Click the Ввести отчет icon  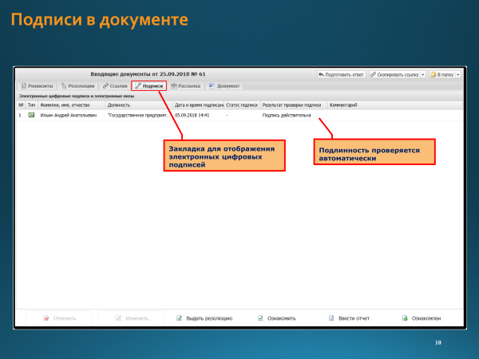click(x=331, y=318)
